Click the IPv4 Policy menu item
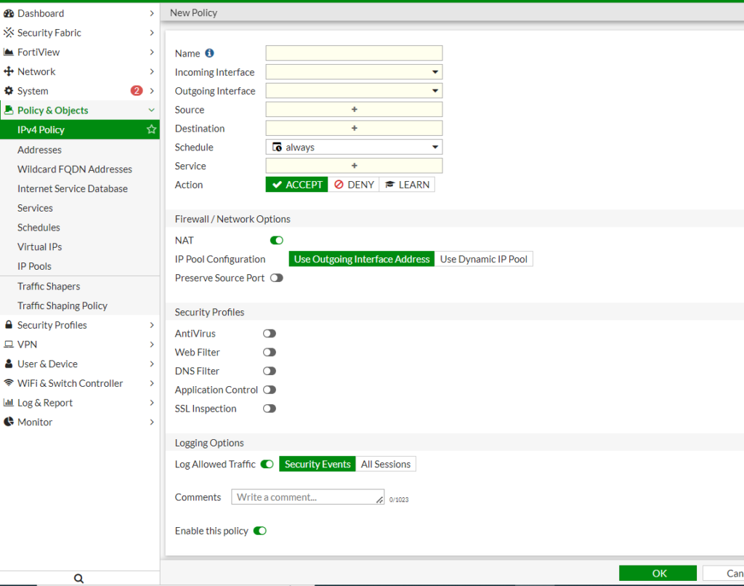Screen dimensions: 744x586 [x=80, y=129]
